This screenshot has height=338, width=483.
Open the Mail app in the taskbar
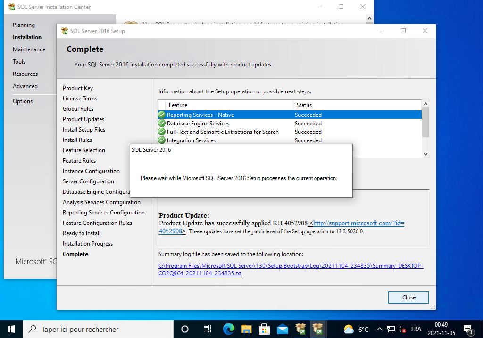point(282,329)
